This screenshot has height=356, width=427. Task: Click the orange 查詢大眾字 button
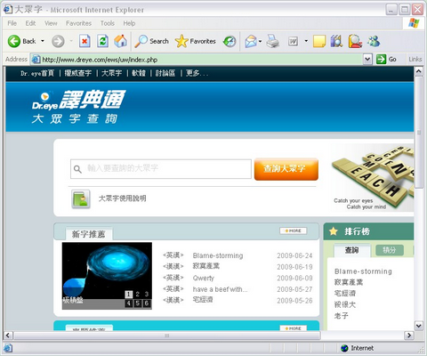tap(286, 169)
